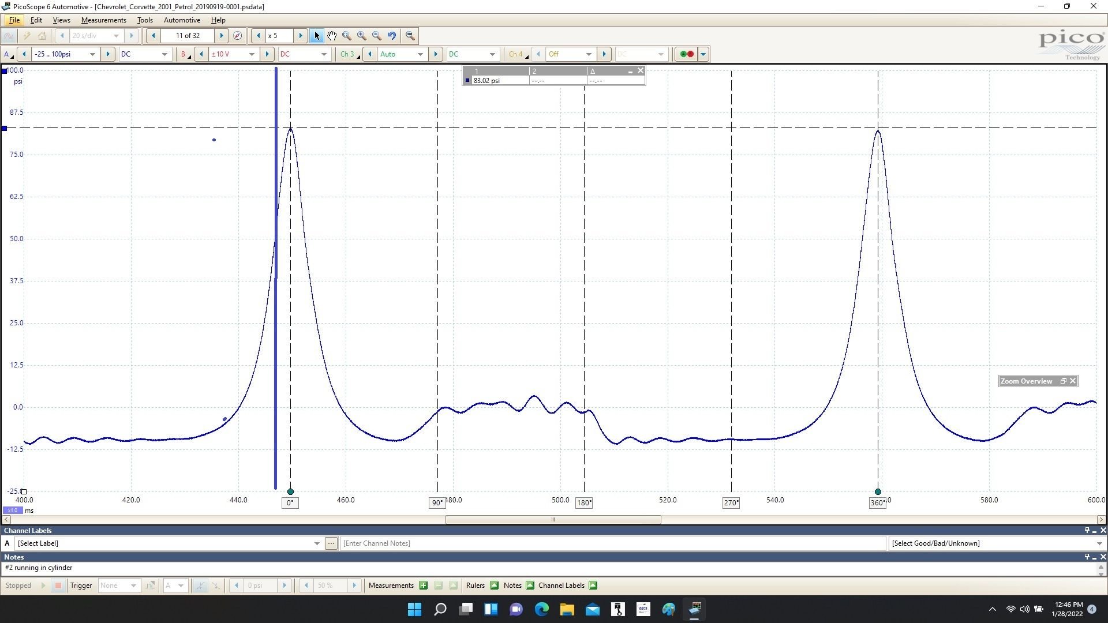1108x623 pixels.
Task: Click the zoom-in magnifier tool
Action: tap(362, 36)
